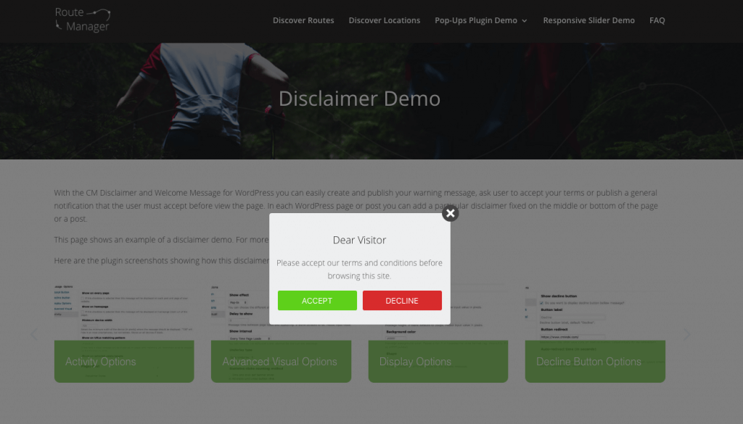Screen dimensions: 743x424
Task: Advance the screenshot slider with the right arrow
Action: (x=686, y=333)
